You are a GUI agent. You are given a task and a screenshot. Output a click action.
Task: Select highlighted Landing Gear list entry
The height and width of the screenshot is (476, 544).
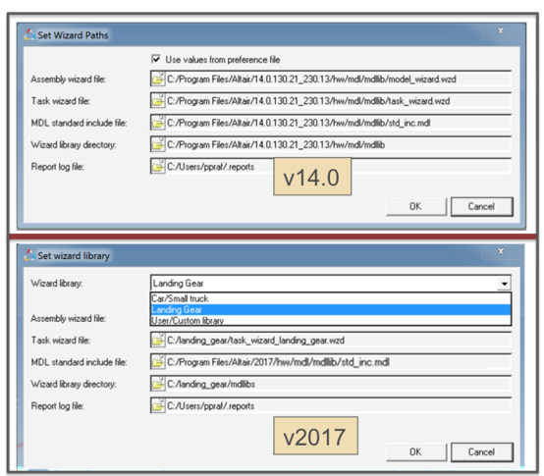[331, 309]
